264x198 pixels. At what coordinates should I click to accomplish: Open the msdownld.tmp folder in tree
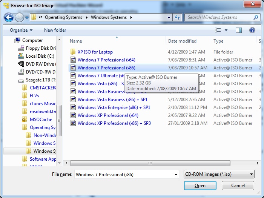tap(43, 112)
